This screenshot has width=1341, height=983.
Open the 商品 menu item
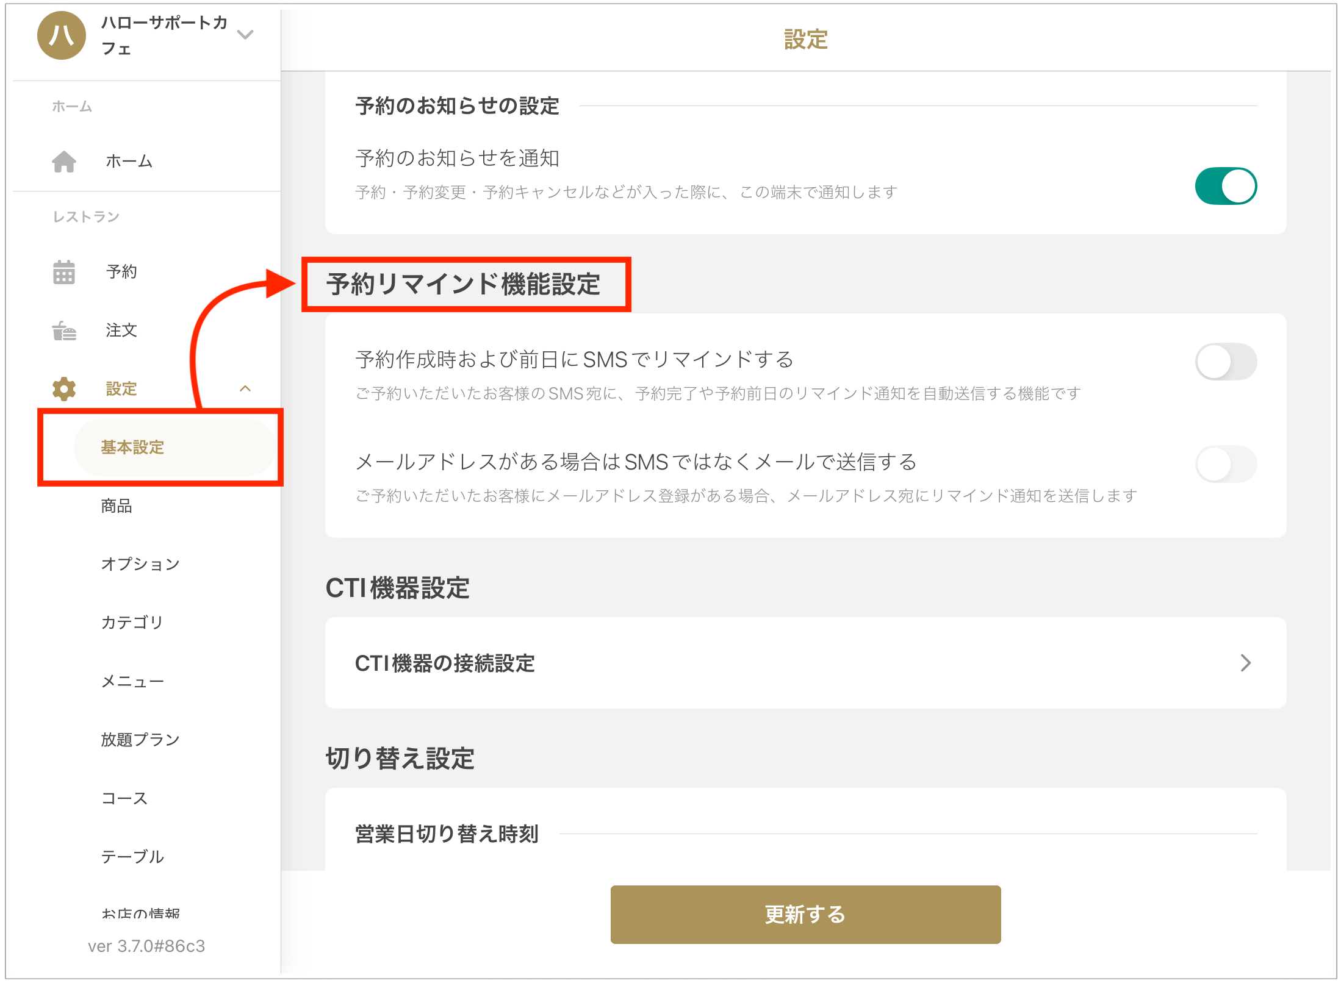point(117,506)
